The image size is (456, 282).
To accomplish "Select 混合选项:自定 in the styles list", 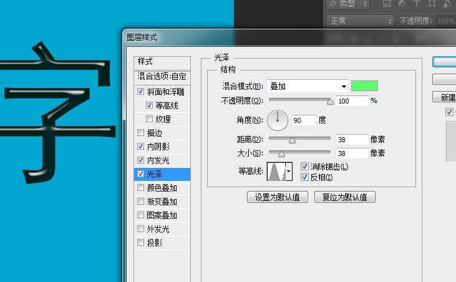I will [x=162, y=77].
